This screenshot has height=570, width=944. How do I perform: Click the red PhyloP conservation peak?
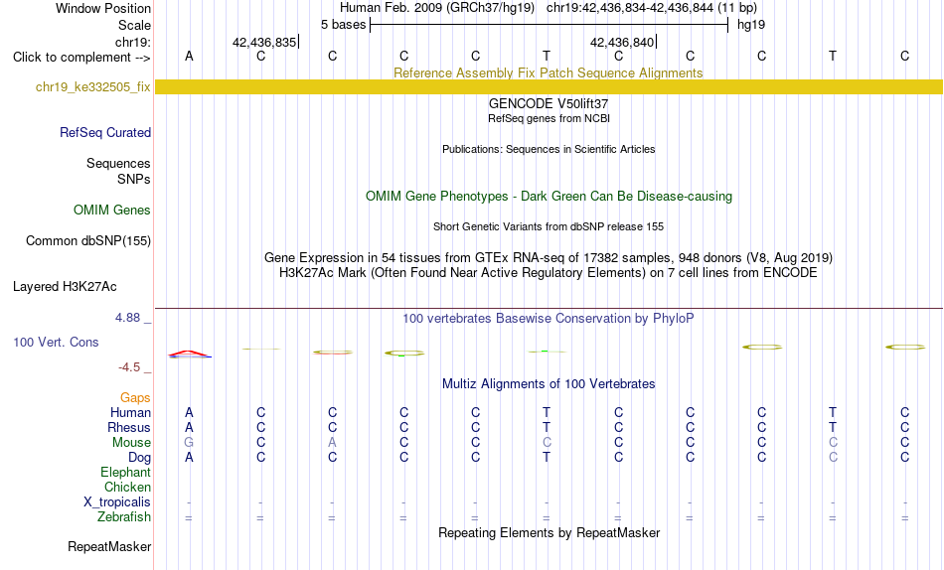click(189, 354)
